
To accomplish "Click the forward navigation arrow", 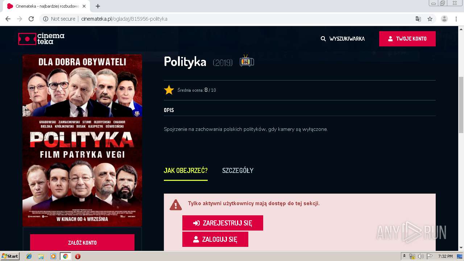I will [x=20, y=19].
